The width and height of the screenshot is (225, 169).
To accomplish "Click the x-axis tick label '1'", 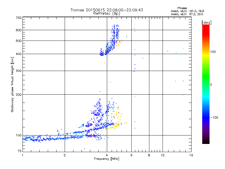I will point(22,155).
